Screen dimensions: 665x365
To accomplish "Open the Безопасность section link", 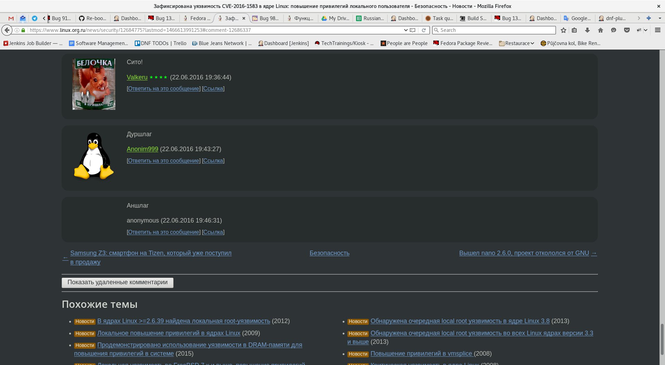I will (x=329, y=253).
